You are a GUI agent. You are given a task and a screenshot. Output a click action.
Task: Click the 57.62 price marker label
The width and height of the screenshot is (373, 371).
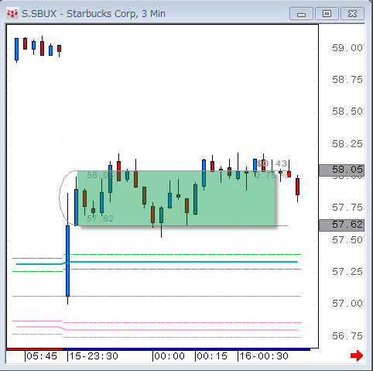click(x=341, y=225)
